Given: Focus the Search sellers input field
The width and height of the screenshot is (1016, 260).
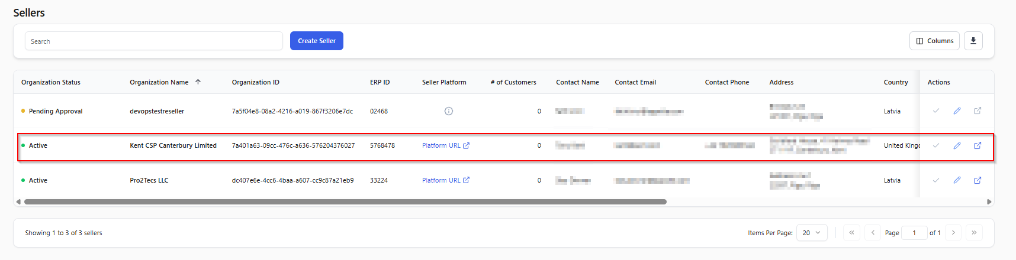Looking at the screenshot, I should click(x=153, y=41).
